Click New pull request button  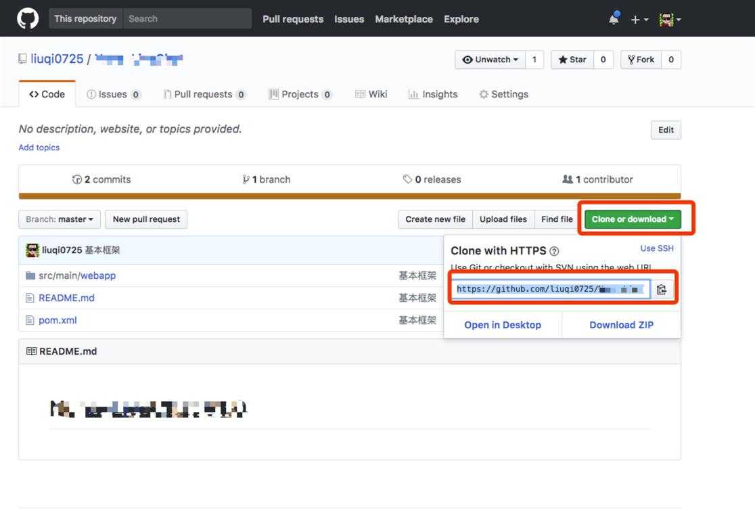[146, 220]
